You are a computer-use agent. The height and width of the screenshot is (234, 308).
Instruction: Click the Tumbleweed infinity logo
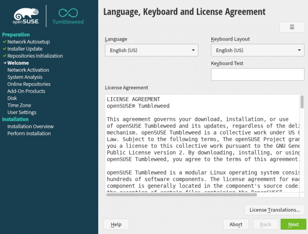[x=68, y=13]
